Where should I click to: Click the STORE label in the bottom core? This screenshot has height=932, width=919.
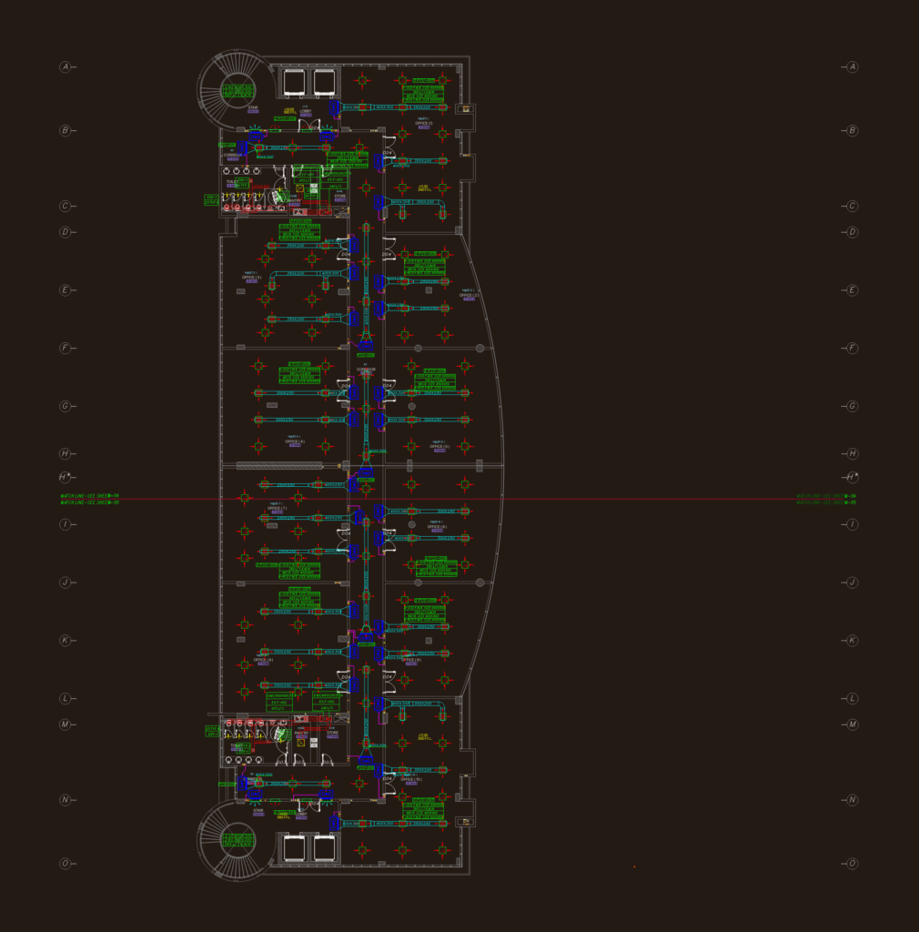[x=333, y=733]
